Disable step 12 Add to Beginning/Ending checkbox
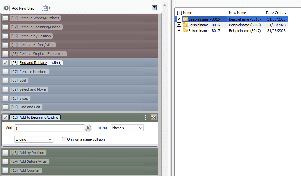This screenshot has height=176, width=301. point(5,117)
